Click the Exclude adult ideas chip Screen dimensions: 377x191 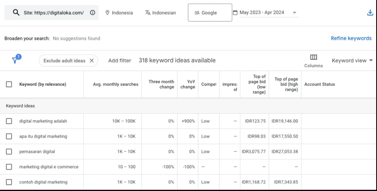coord(68,61)
